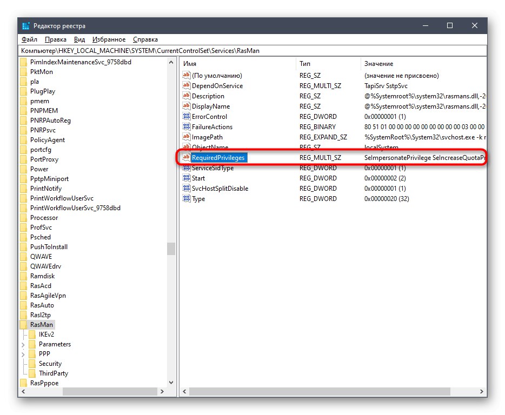Select the PimIndexMaintenanceSvc_9758dbd key
Screen dimensions: 505x415
coord(81,62)
